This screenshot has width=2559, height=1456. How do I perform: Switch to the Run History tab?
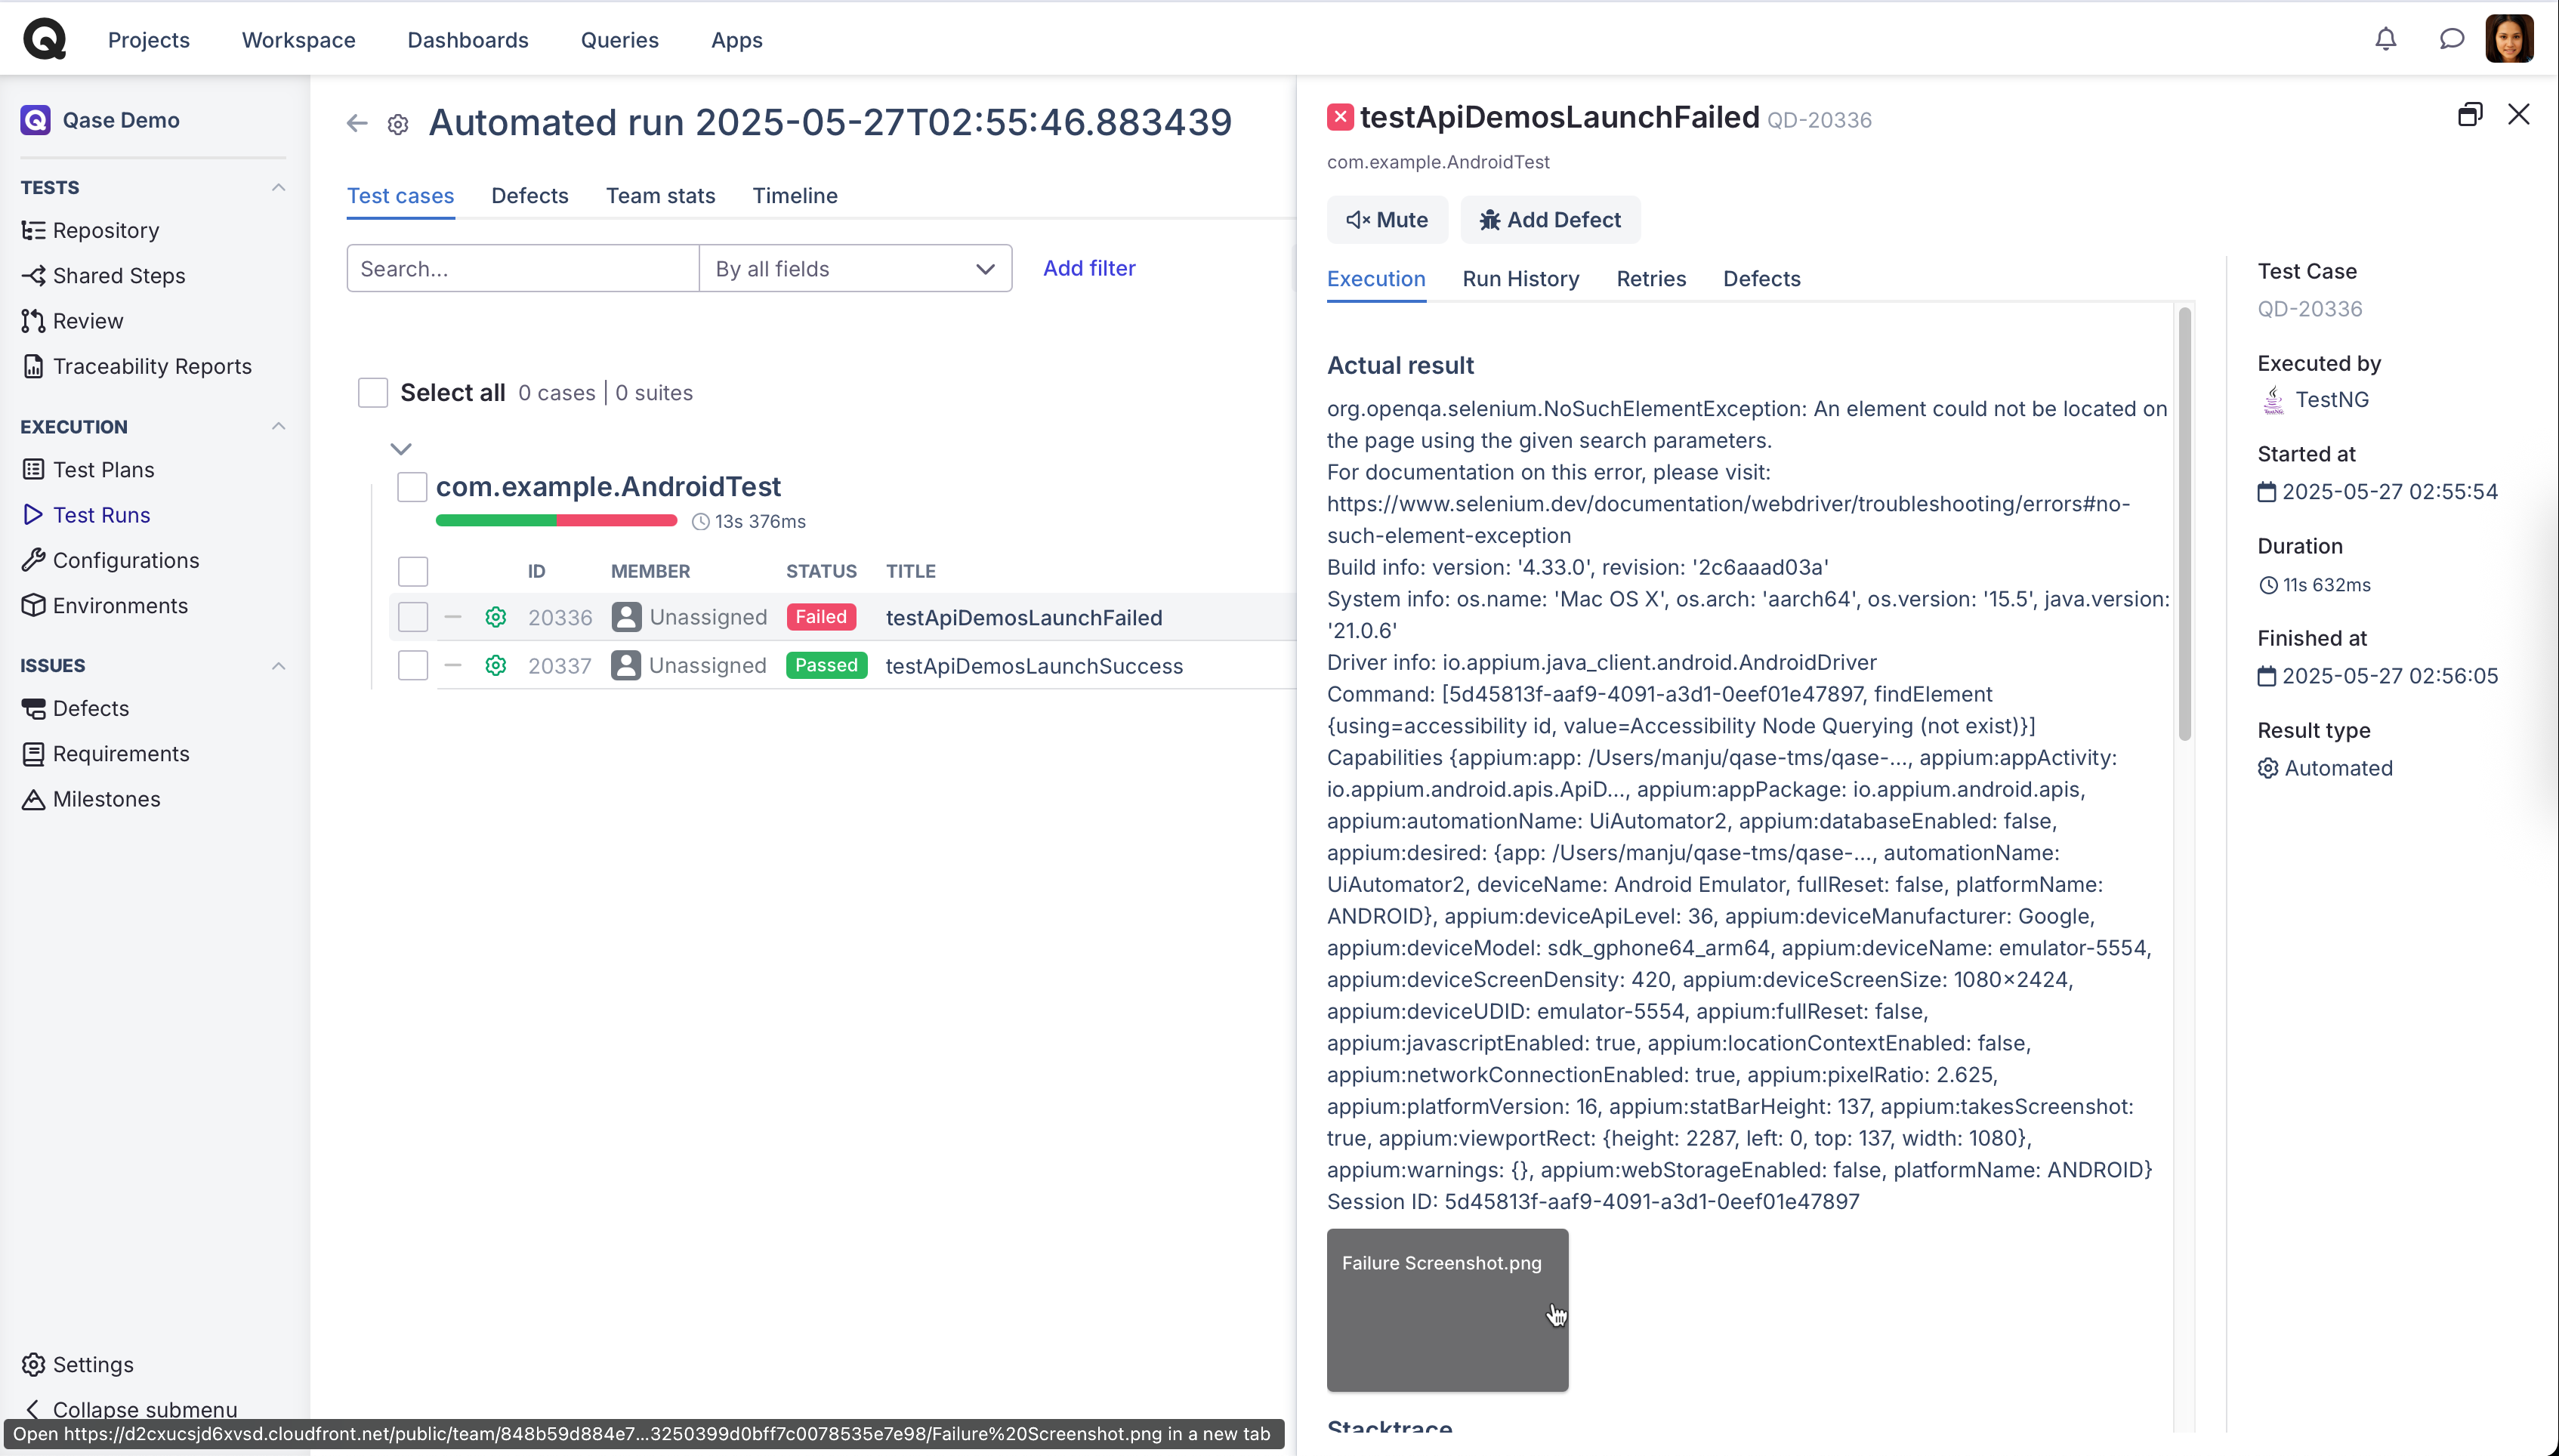(1520, 279)
